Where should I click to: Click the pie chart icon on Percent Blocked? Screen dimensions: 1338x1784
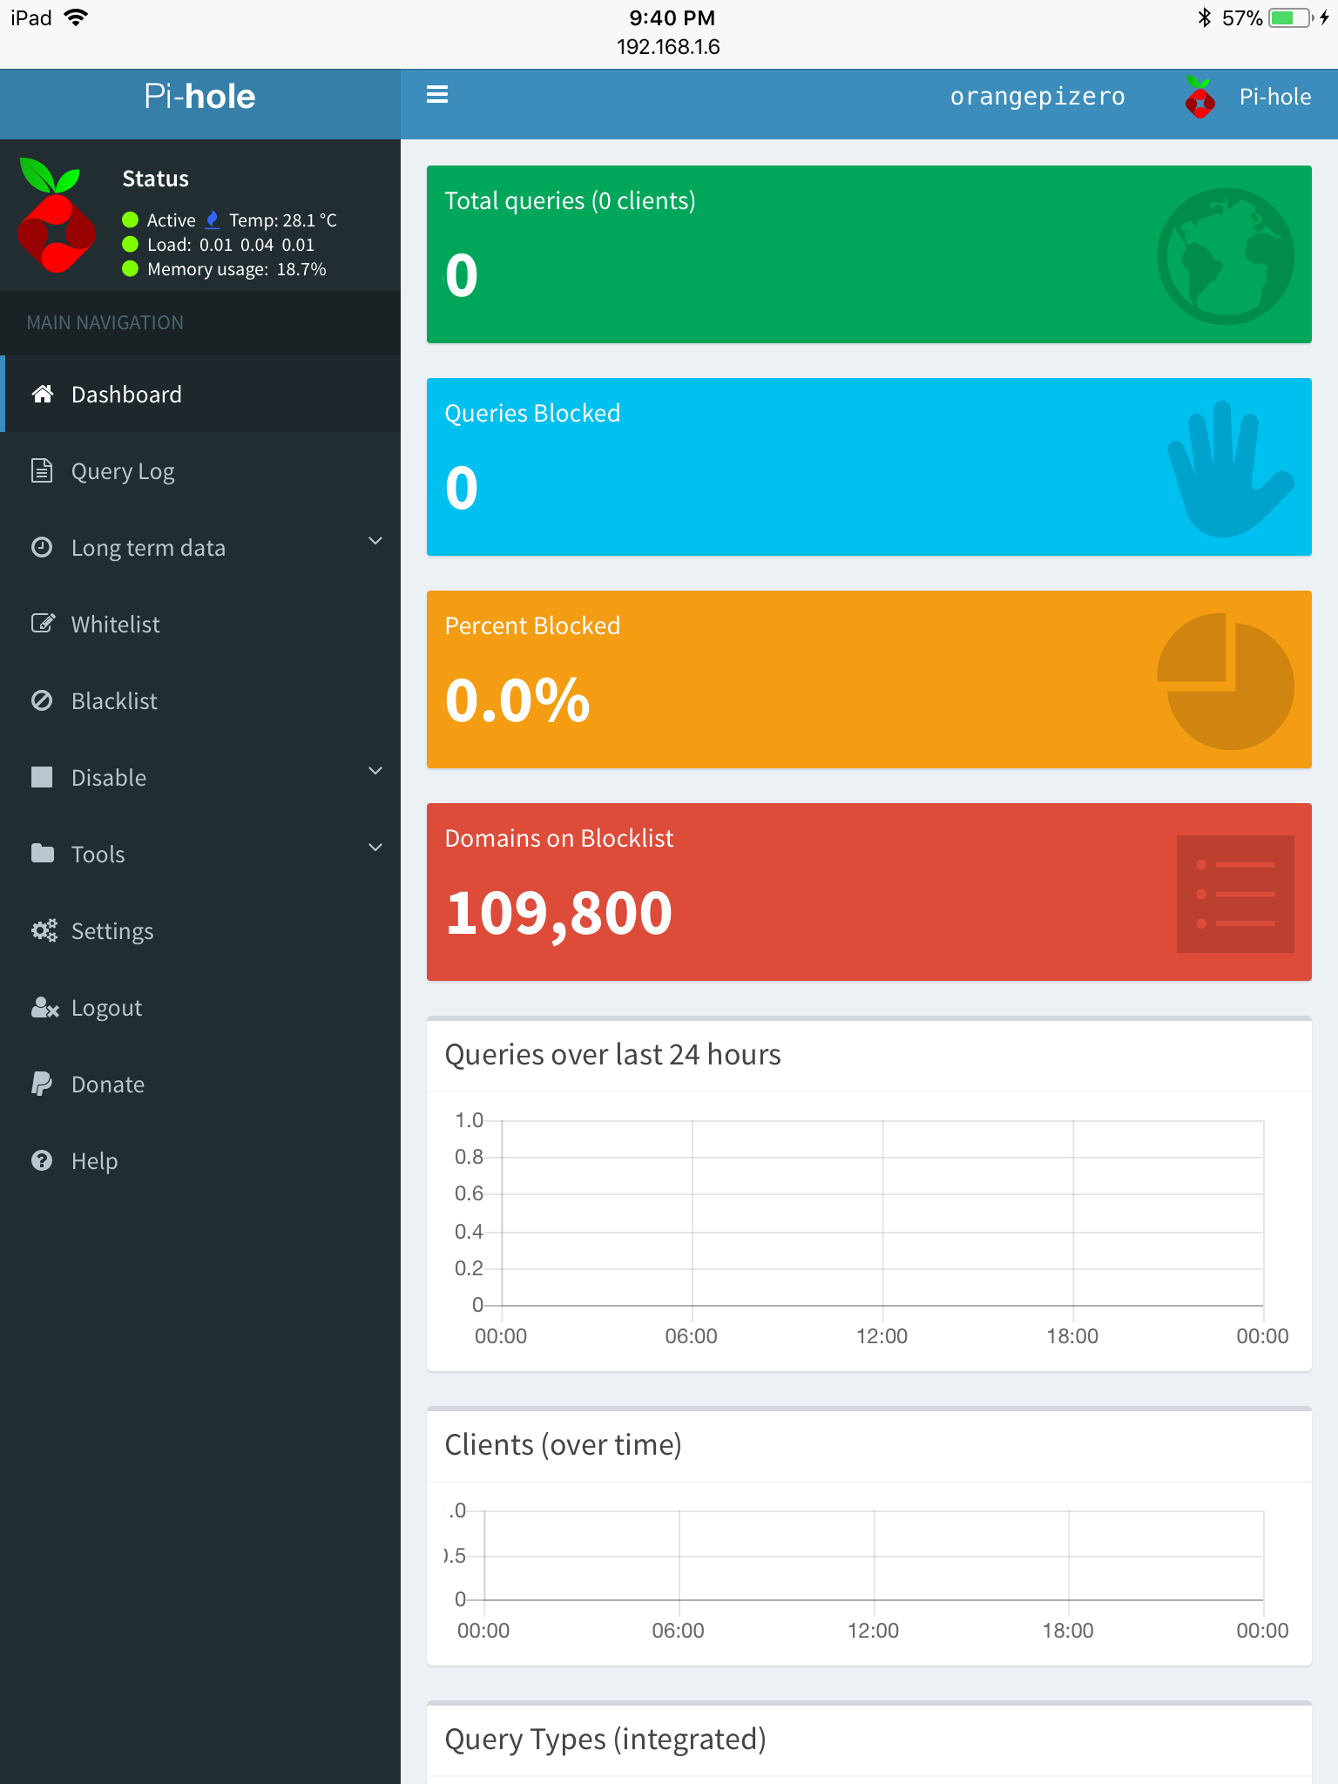pos(1226,681)
